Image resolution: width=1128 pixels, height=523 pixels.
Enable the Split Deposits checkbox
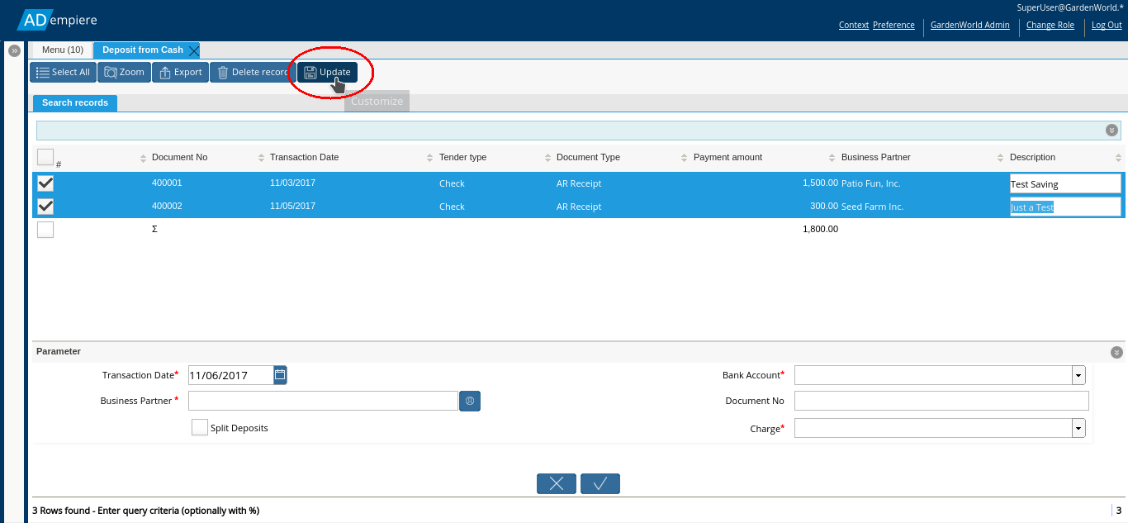point(199,427)
